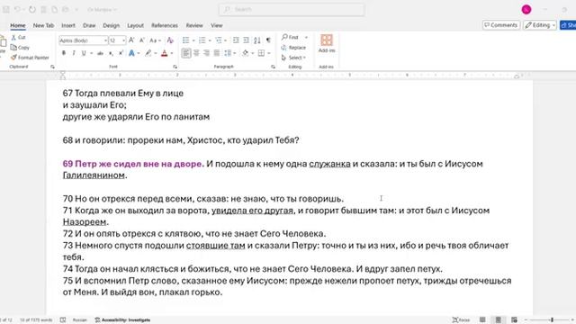This screenshot has width=576, height=324.
Task: Open the font name dropdown (Aptos Body)
Action: pyautogui.click(x=105, y=40)
